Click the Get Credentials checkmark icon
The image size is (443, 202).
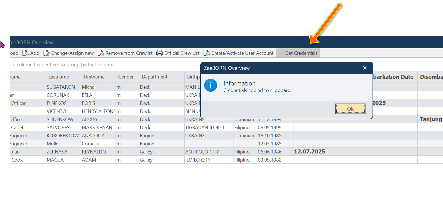pos(280,53)
